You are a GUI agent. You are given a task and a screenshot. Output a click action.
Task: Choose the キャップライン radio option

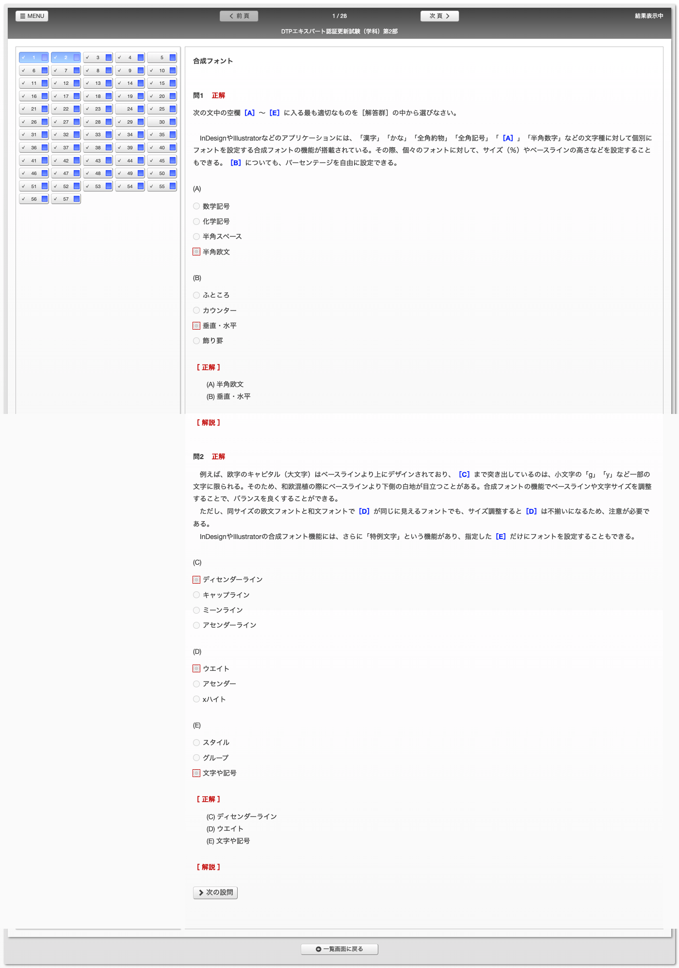coord(196,595)
